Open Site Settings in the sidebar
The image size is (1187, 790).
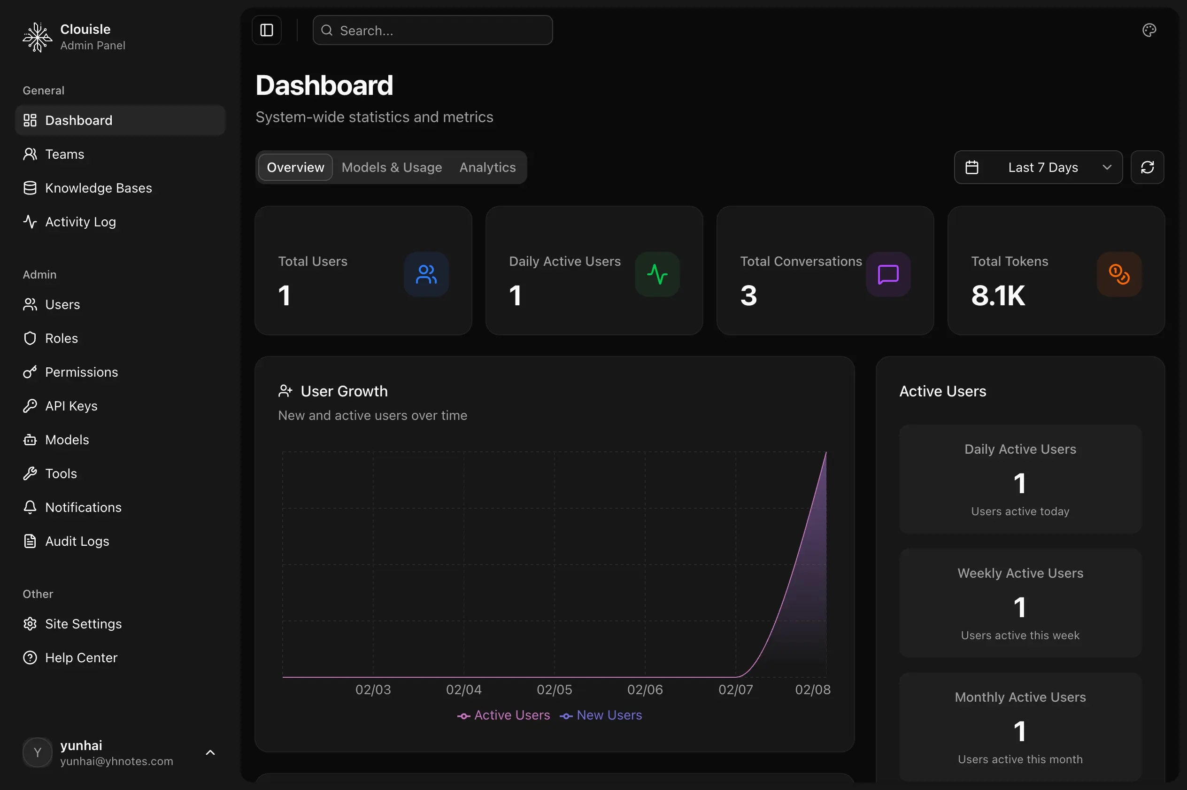(x=83, y=624)
